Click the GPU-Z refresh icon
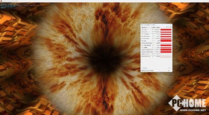Image resolution: width=209 pixels, height=115 pixels. 169,27
